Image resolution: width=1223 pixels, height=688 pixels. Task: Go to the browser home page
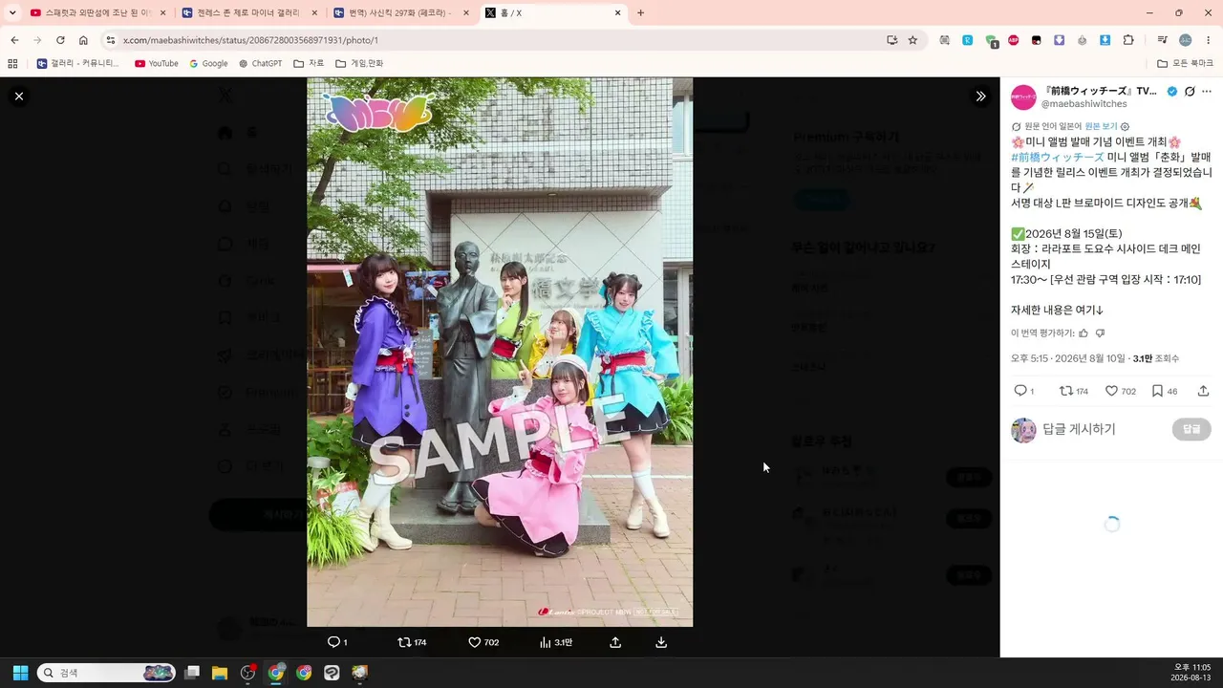[x=83, y=40]
